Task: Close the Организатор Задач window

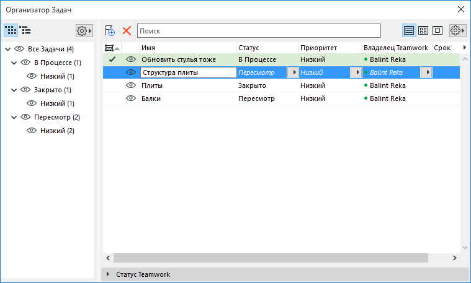Action: pyautogui.click(x=461, y=9)
